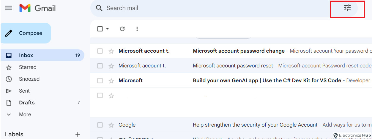Select the Microsoft account password change email checkbox
Screen dimensions: 372x139
(x=100, y=51)
